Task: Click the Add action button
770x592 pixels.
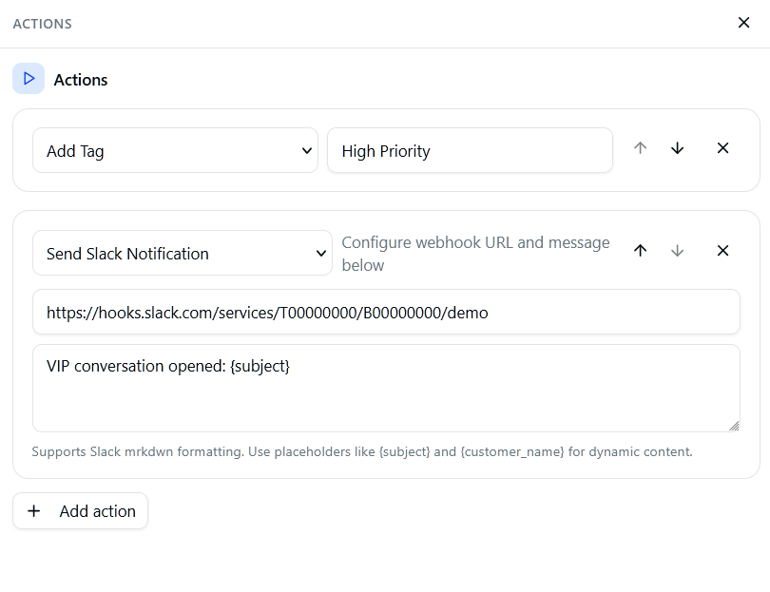Action: coord(80,511)
